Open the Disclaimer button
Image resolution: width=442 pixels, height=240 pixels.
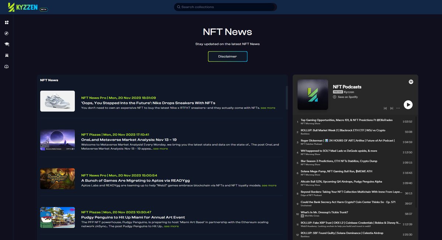pyautogui.click(x=228, y=56)
